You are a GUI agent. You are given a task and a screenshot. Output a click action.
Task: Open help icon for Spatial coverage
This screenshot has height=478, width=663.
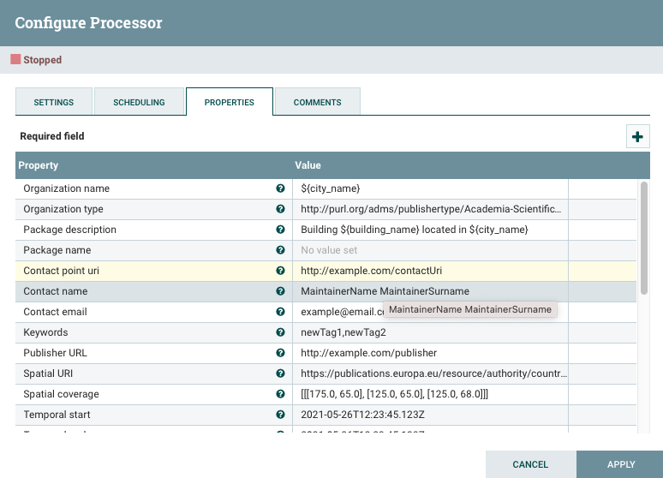point(280,394)
